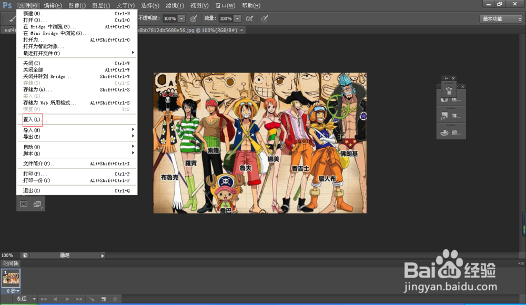Expand the status bar info arrow

[103, 256]
